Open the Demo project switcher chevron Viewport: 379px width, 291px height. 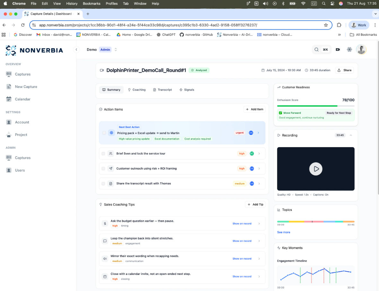pos(115,49)
